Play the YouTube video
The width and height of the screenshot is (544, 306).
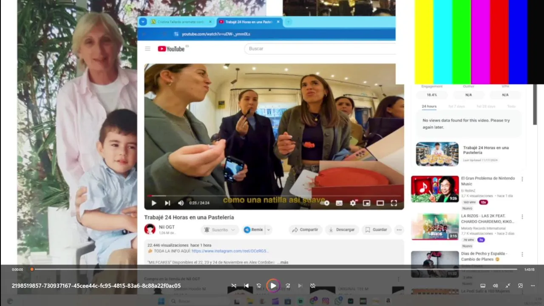(154, 203)
